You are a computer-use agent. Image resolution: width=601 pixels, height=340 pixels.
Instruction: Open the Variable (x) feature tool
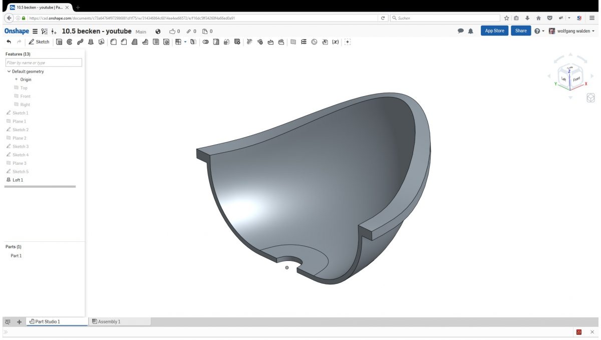(x=337, y=42)
